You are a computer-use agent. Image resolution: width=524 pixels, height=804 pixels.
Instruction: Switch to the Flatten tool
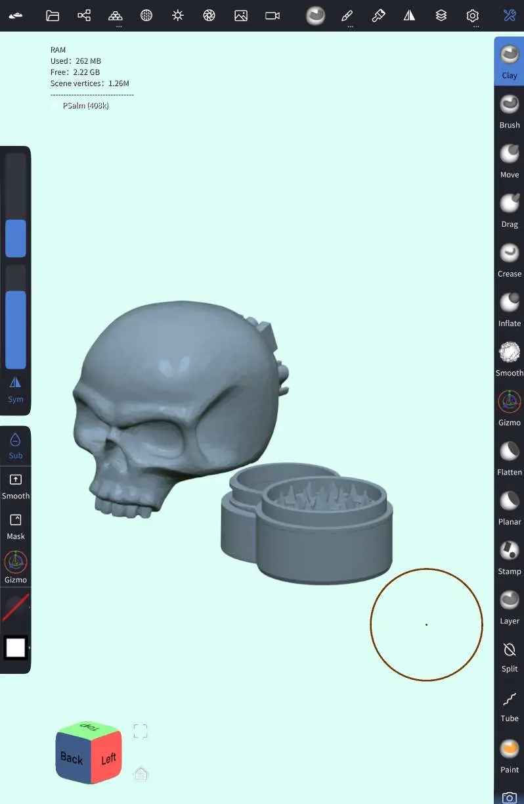click(x=509, y=457)
